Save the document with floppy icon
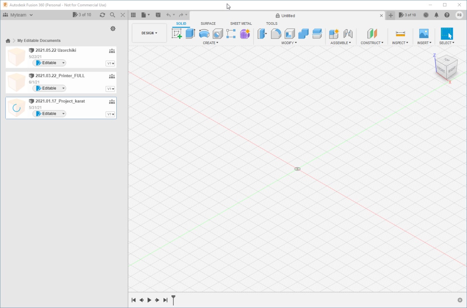The height and width of the screenshot is (308, 467). click(158, 15)
